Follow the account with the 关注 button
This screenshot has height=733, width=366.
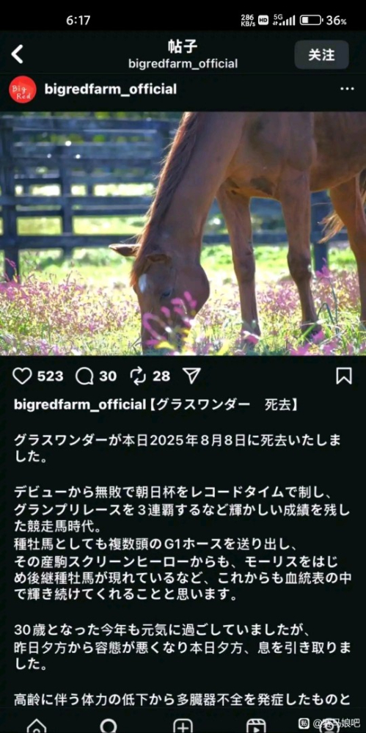[x=321, y=55]
